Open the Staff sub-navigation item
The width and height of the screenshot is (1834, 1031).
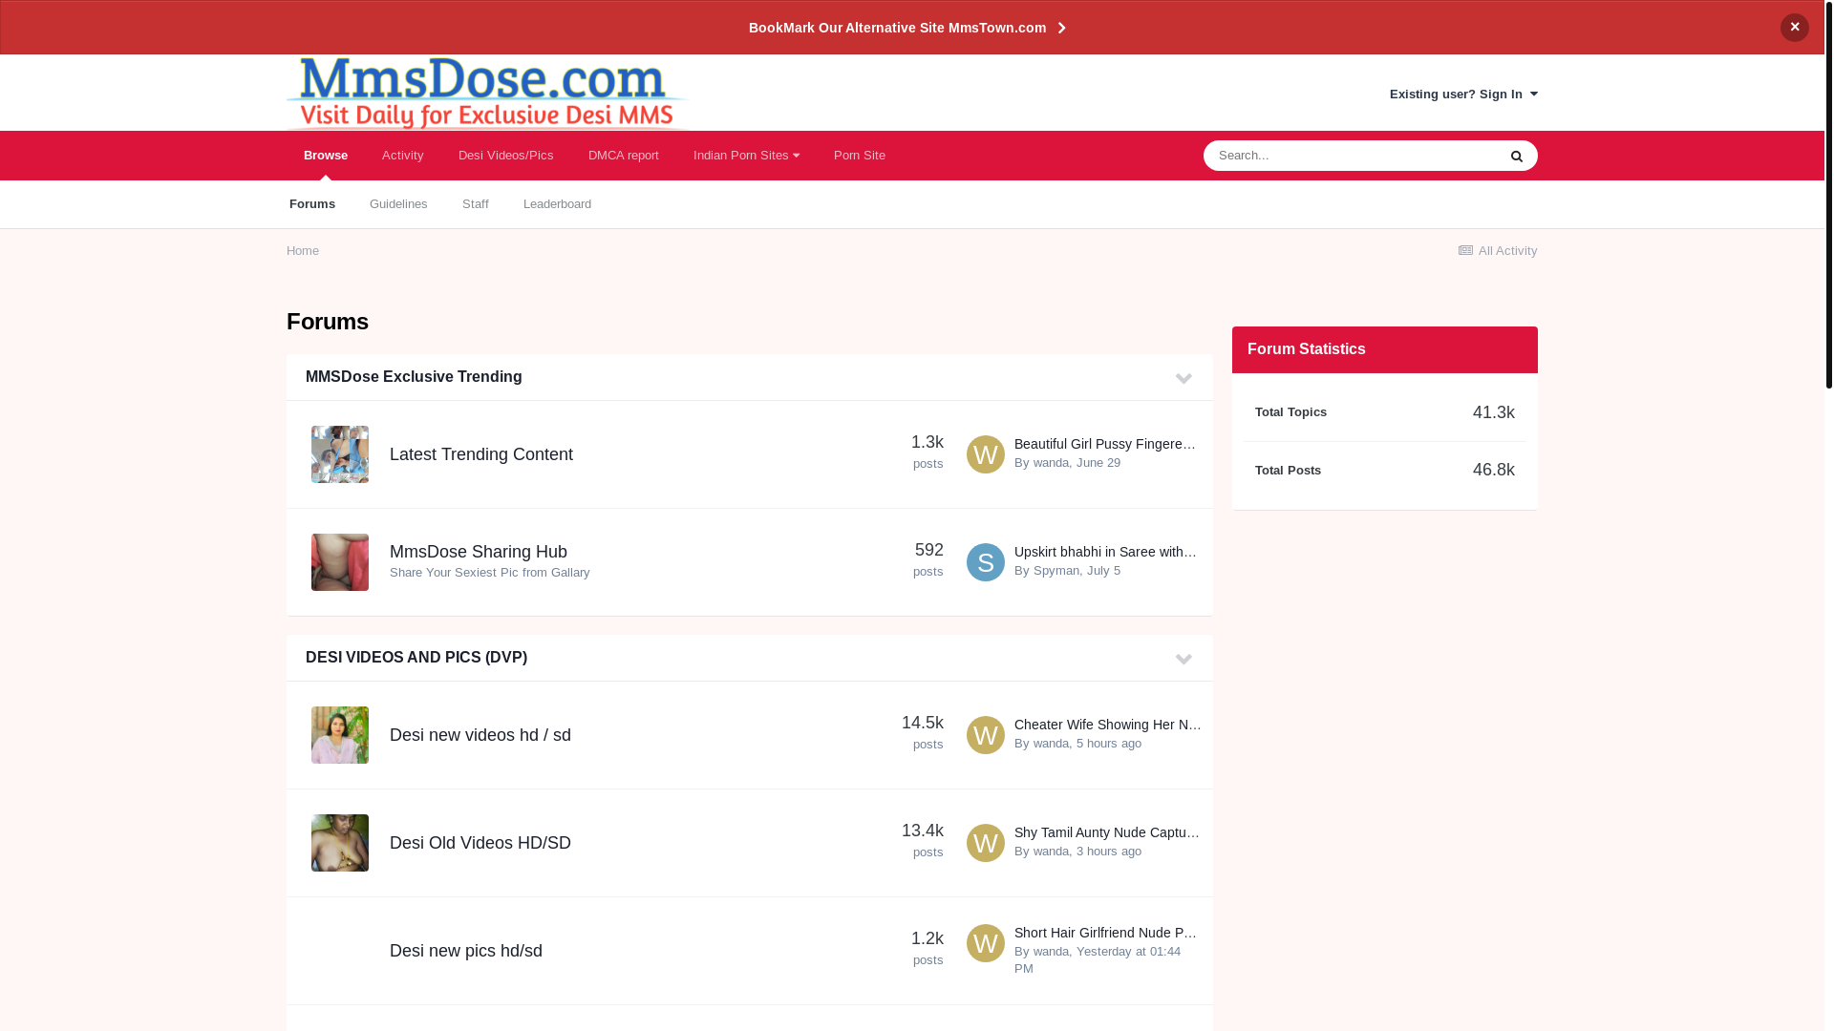(475, 204)
